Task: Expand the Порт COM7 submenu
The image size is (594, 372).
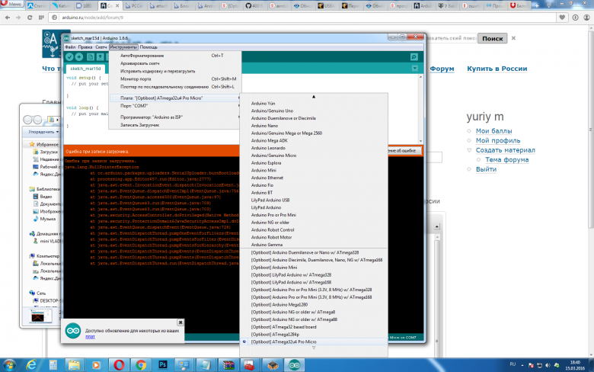Action: (174, 106)
